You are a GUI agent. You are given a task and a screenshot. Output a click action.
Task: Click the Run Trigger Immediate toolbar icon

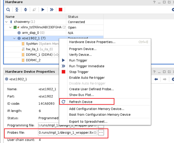52,10
